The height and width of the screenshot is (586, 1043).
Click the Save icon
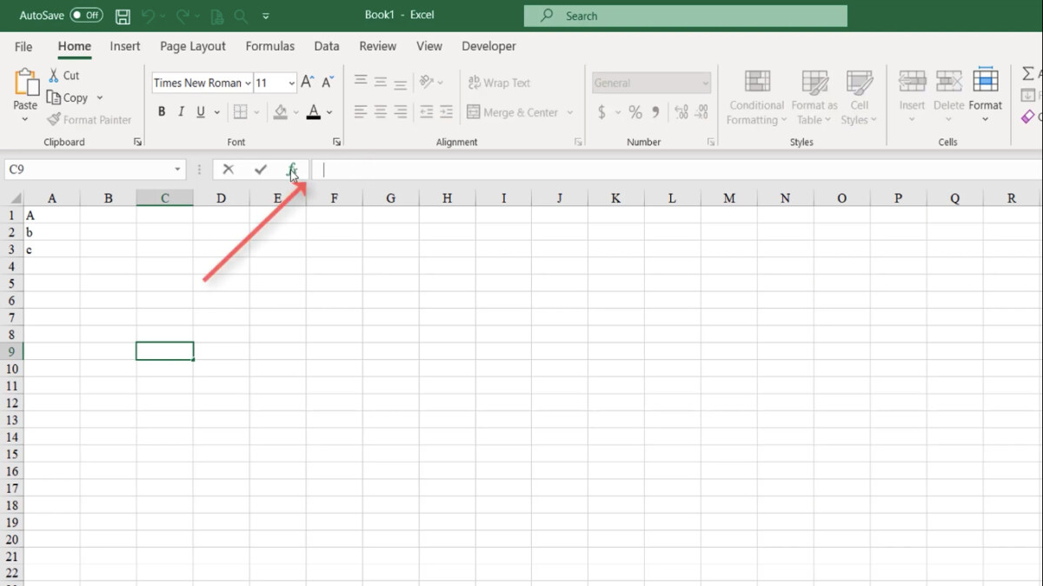tap(122, 15)
